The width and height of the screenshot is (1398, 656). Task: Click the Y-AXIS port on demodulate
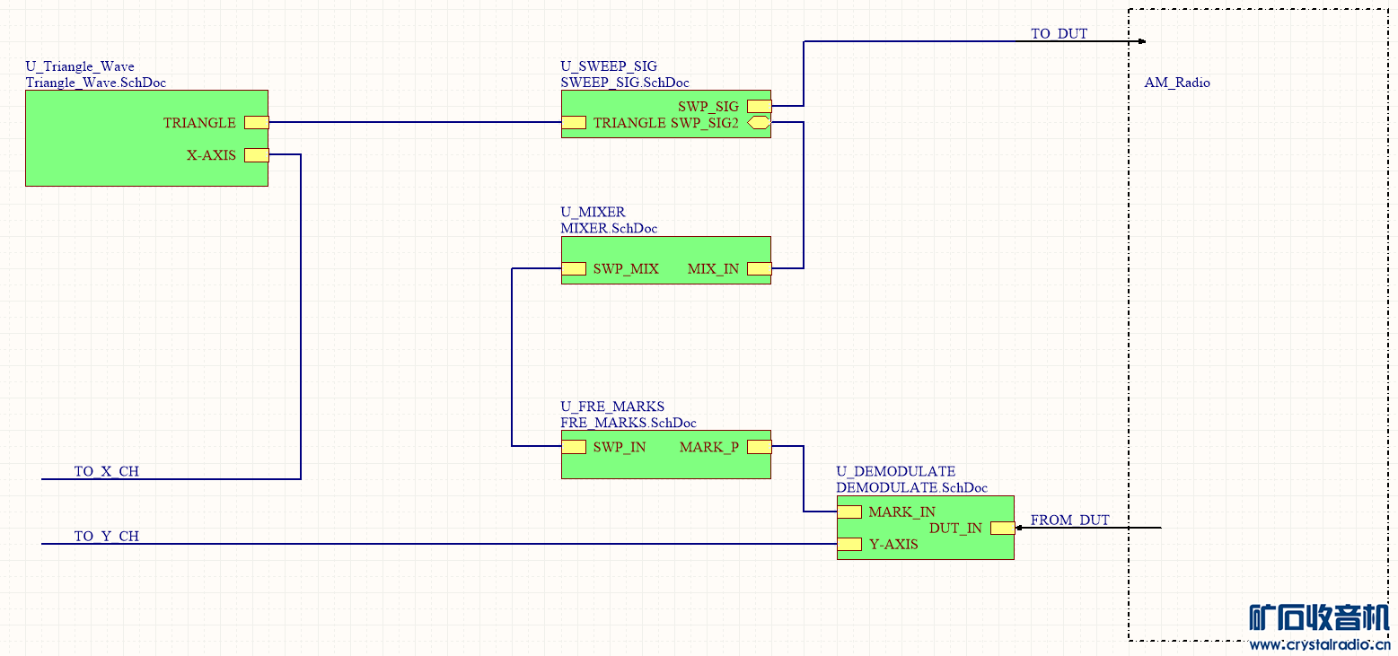[849, 545]
